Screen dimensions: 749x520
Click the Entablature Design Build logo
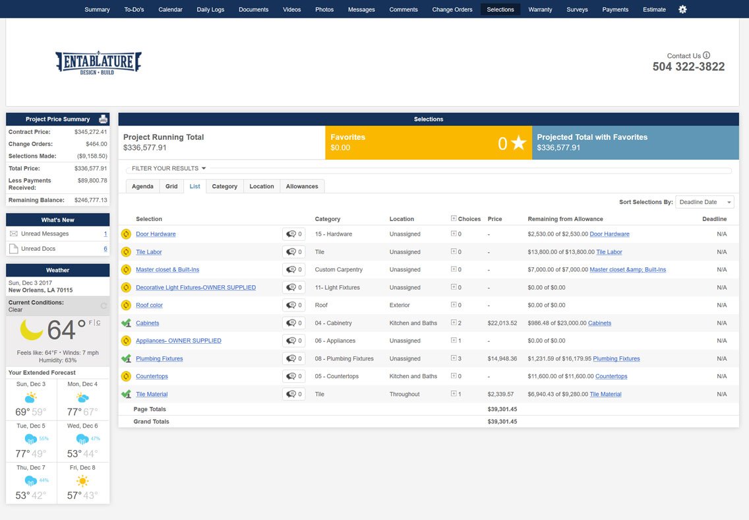pyautogui.click(x=98, y=63)
